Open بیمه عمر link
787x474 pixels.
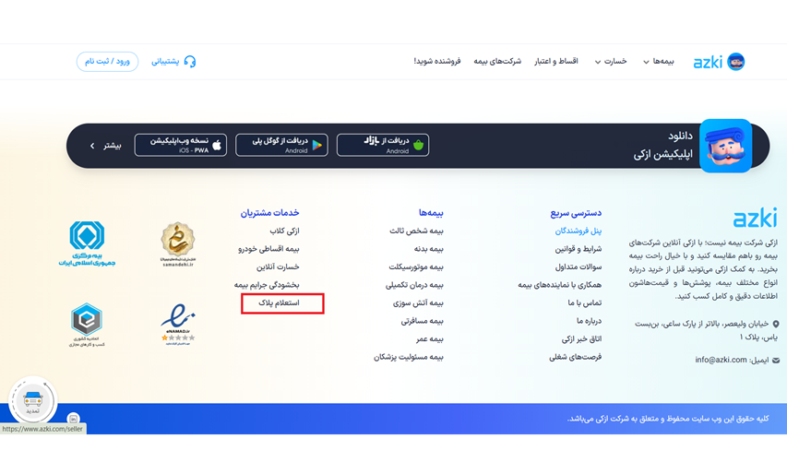(x=430, y=339)
